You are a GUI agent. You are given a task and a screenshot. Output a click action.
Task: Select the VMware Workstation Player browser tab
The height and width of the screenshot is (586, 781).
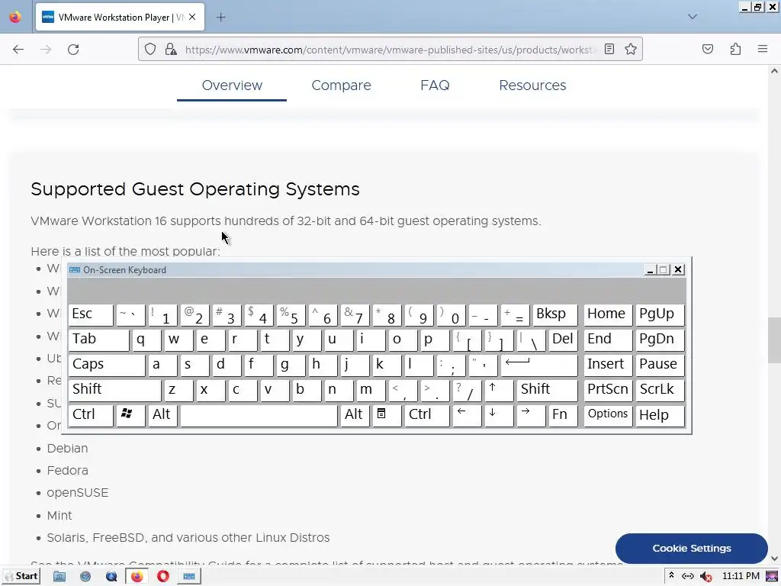[x=120, y=18]
